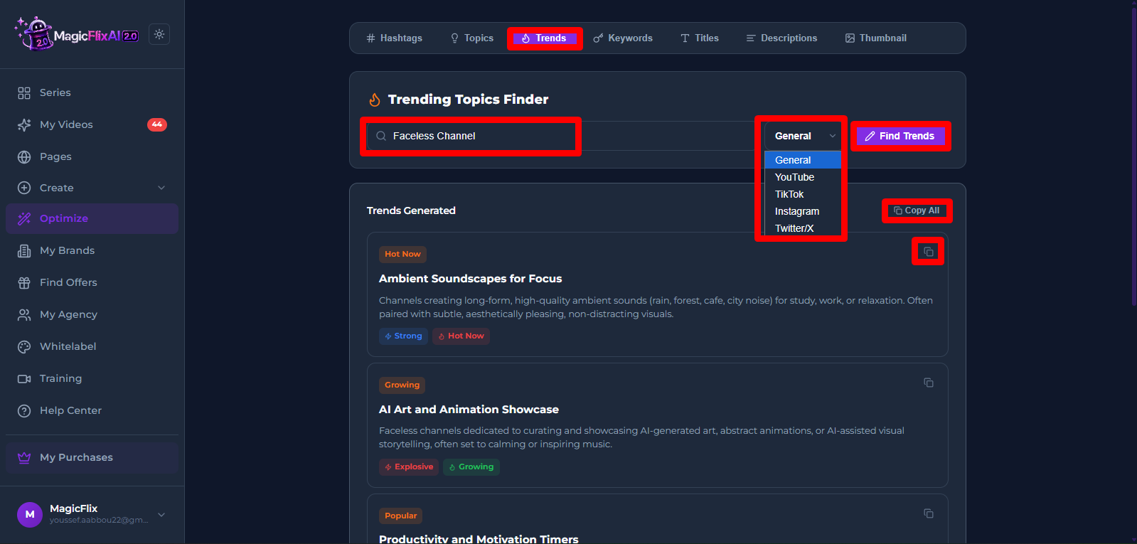Click the Popular badge

coord(400,516)
